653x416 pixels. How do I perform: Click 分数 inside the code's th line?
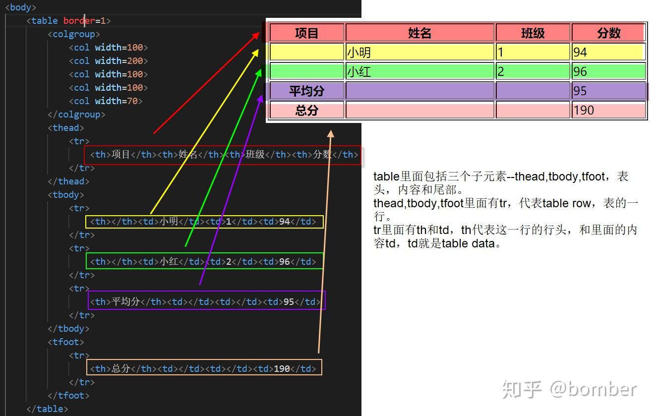(x=322, y=154)
